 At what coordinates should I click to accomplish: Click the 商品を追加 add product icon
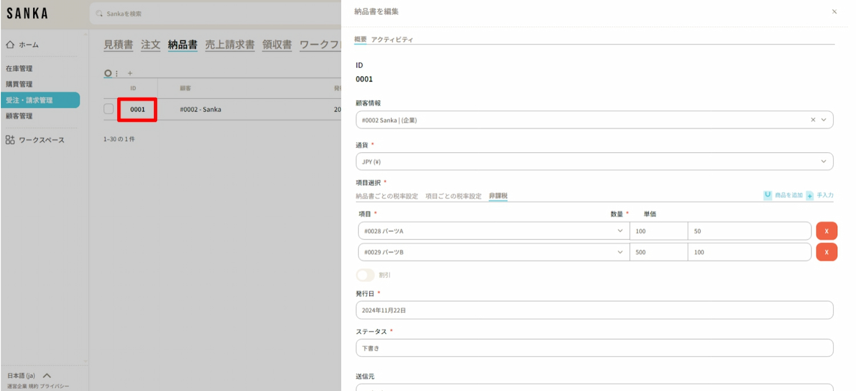768,195
